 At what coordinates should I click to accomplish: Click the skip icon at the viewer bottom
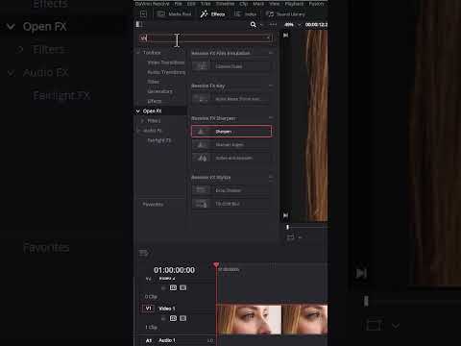285,215
